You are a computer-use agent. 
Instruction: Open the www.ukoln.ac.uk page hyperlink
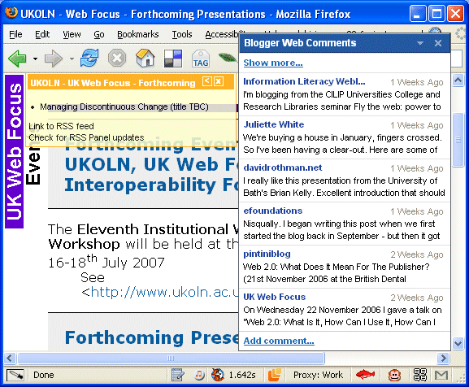tap(164, 292)
